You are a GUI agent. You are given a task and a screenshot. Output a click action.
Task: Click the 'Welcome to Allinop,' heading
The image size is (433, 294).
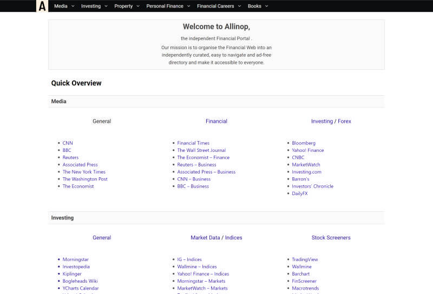click(x=216, y=26)
